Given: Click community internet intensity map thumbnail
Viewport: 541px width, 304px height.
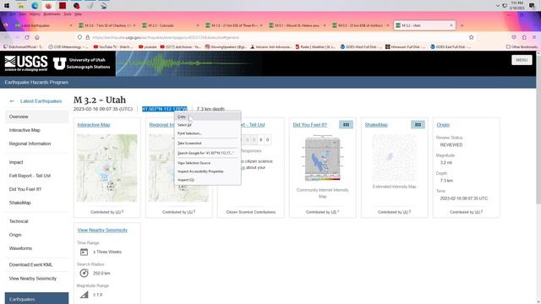Looking at the screenshot, I should pyautogui.click(x=323, y=158).
